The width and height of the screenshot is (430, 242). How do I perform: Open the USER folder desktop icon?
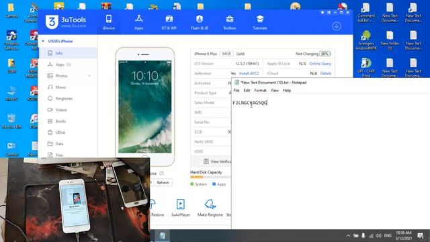[11, 66]
